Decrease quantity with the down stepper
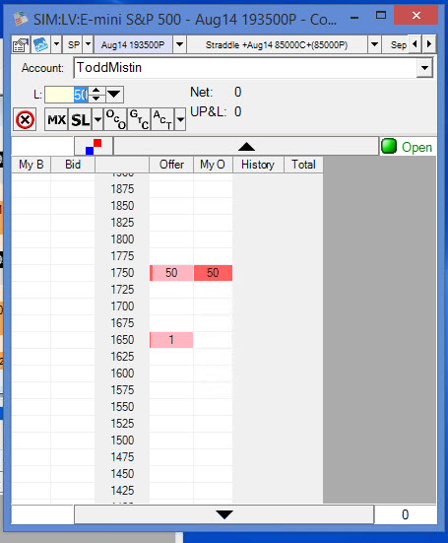 96,99
